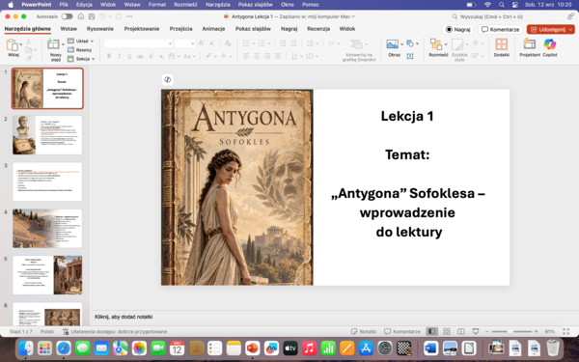Open the Nowy slajd dropdown arrow

tap(63, 44)
